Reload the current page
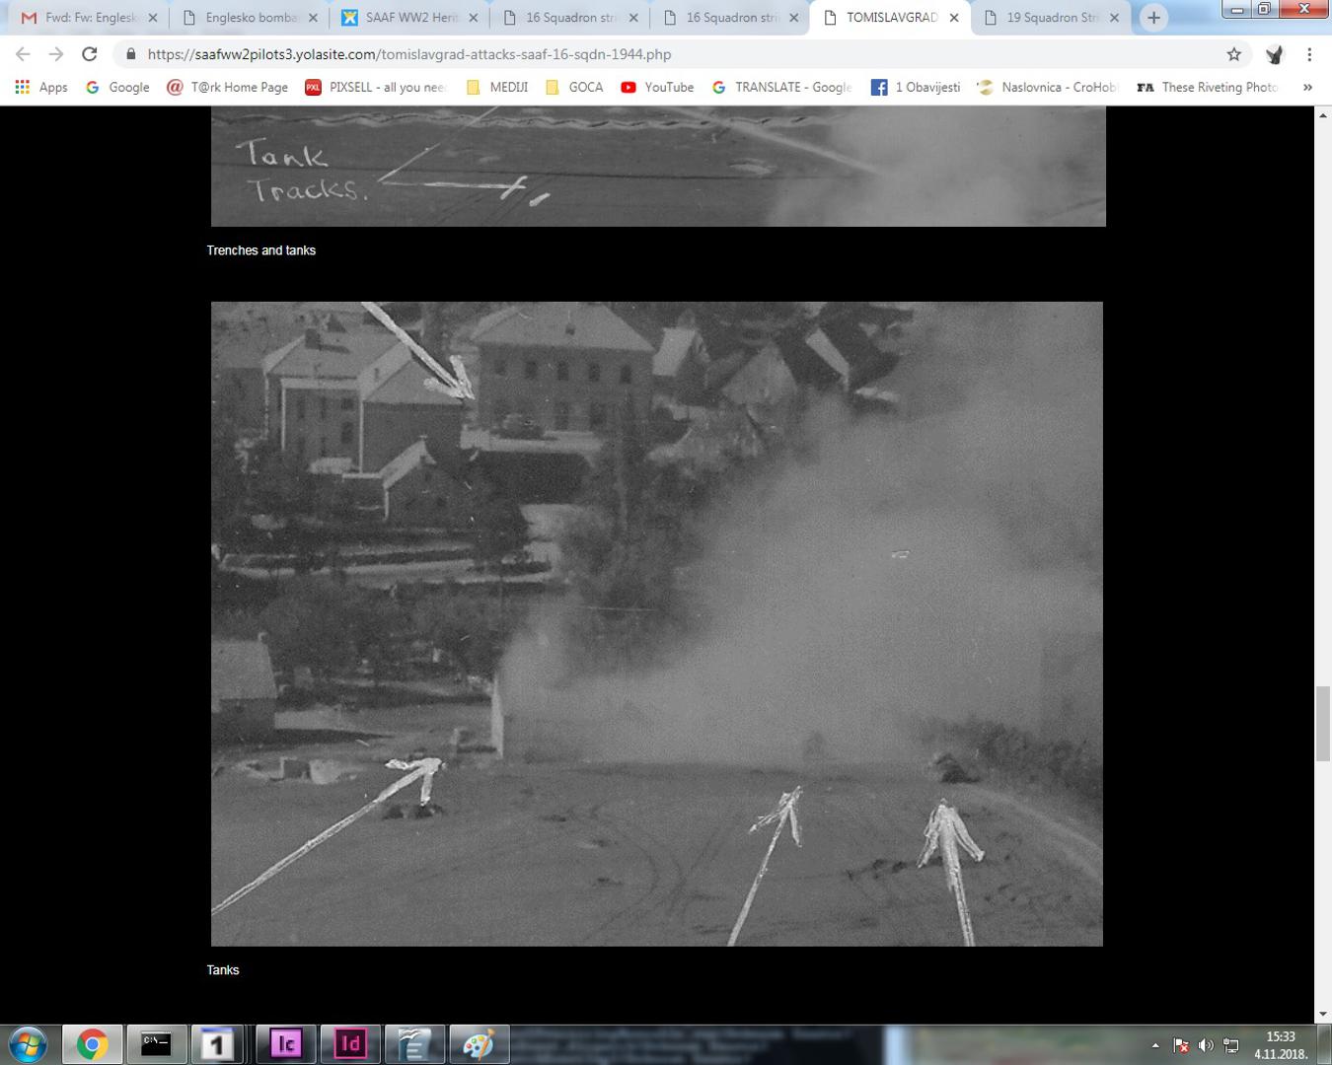This screenshot has width=1332, height=1065. 90,54
